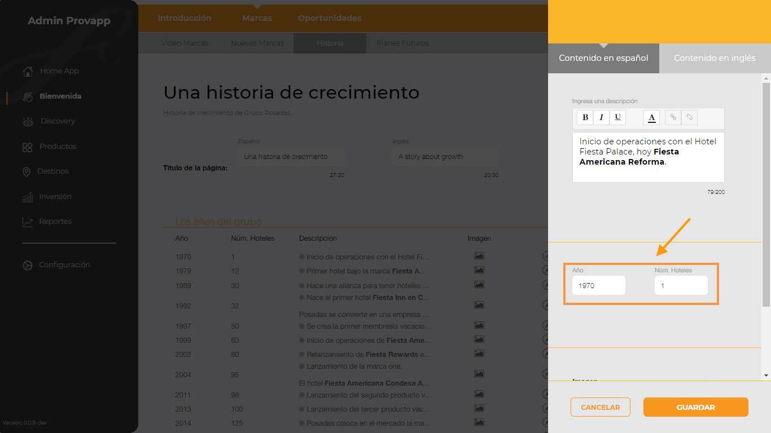The height and width of the screenshot is (433, 771).
Task: Click the image icon for year 2011
Action: (x=479, y=394)
